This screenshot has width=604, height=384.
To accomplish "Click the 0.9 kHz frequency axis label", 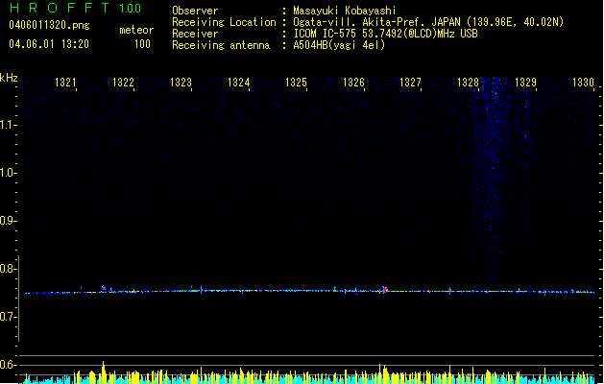I will click(9, 221).
